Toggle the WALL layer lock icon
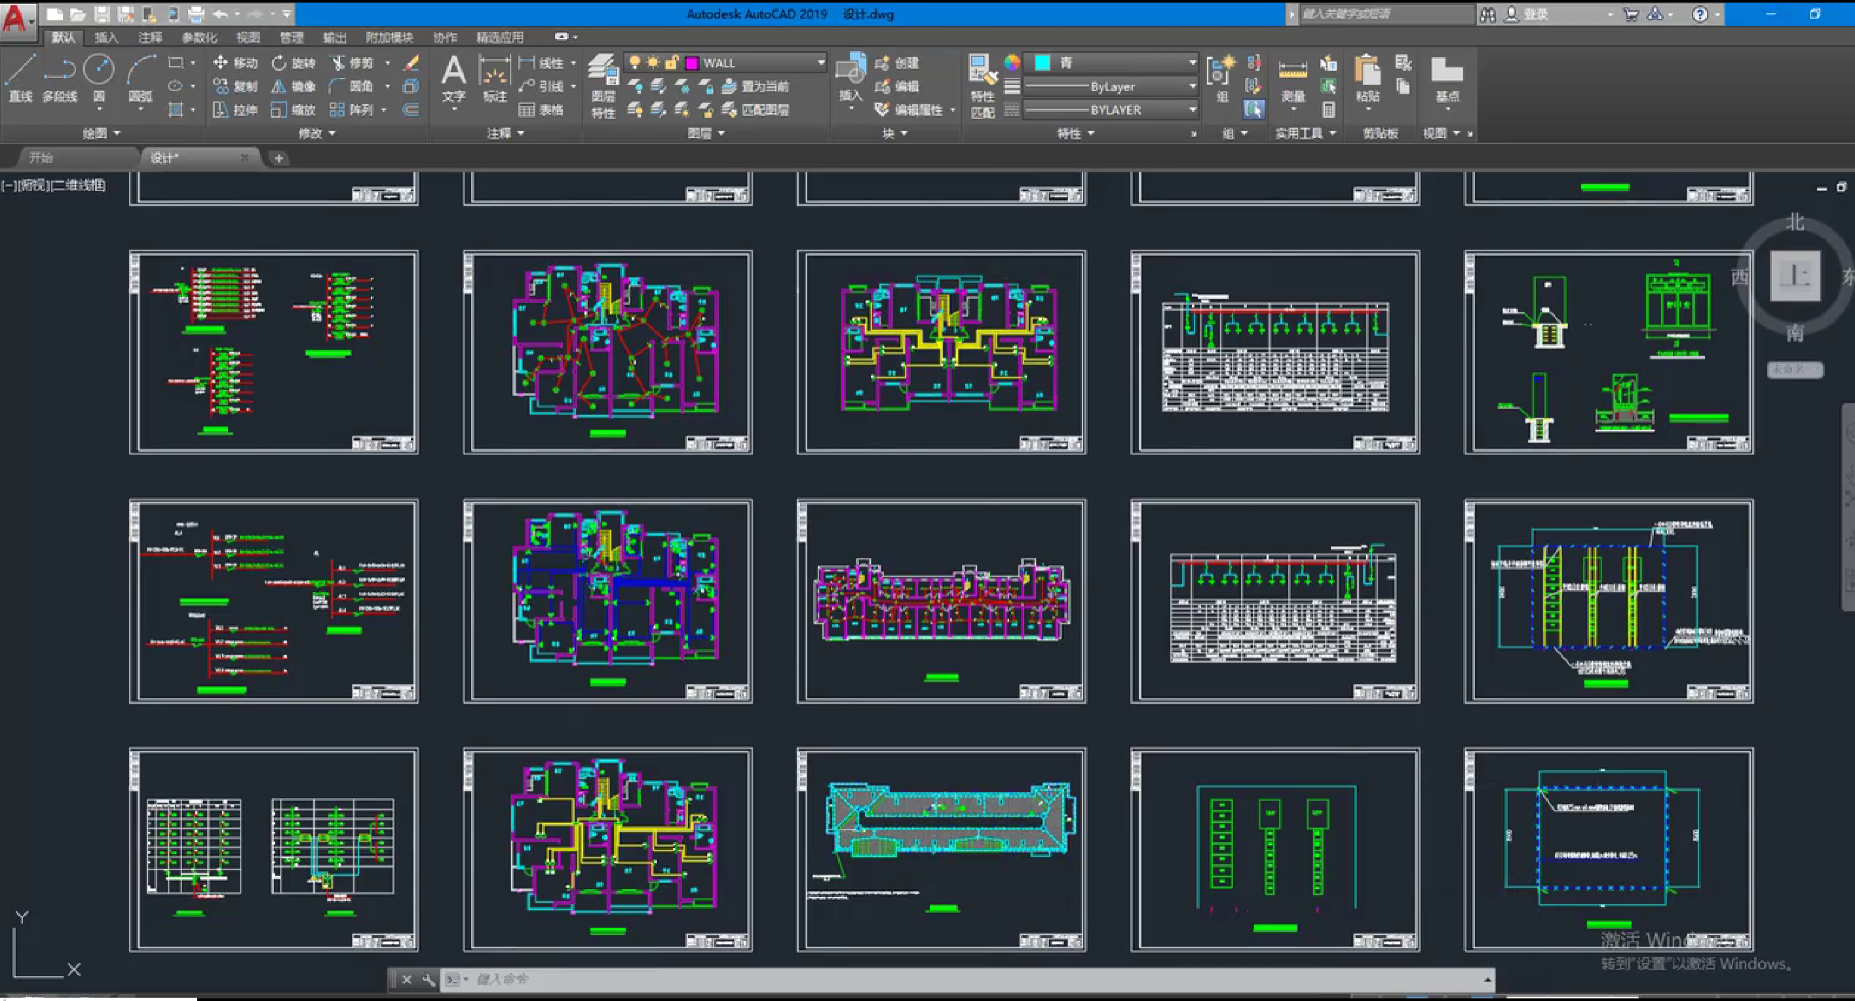Viewport: 1855px width, 1001px height. tap(671, 64)
